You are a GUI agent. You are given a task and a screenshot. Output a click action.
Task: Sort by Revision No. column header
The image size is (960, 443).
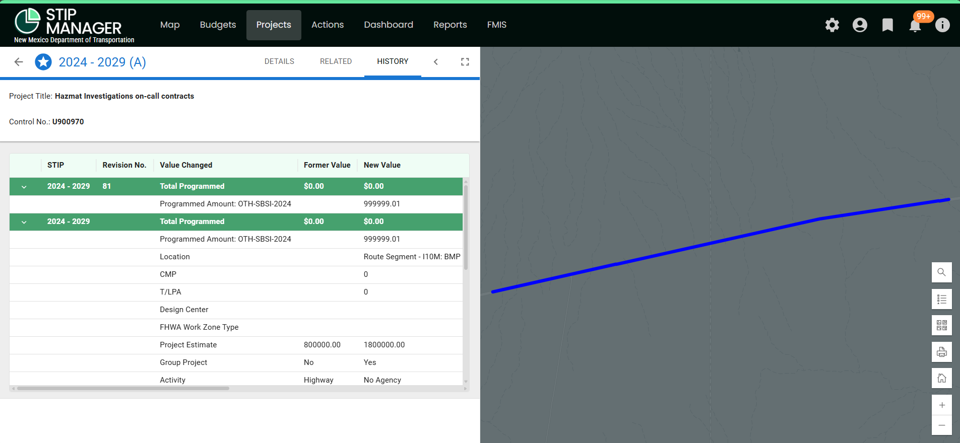point(124,165)
